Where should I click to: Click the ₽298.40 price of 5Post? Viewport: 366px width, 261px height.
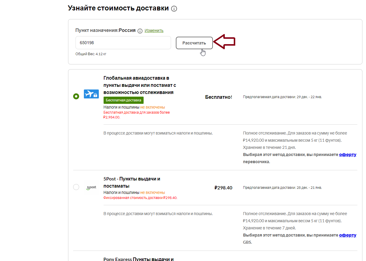coord(223,188)
